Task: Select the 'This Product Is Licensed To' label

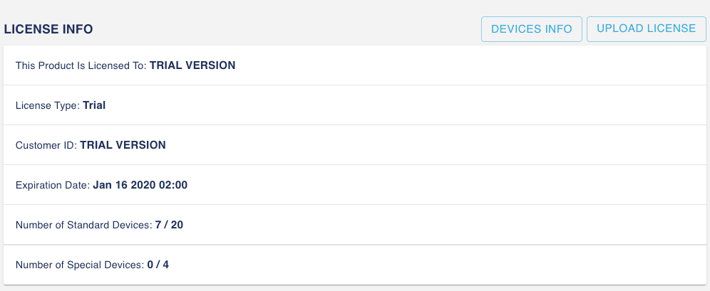Action: 81,65
